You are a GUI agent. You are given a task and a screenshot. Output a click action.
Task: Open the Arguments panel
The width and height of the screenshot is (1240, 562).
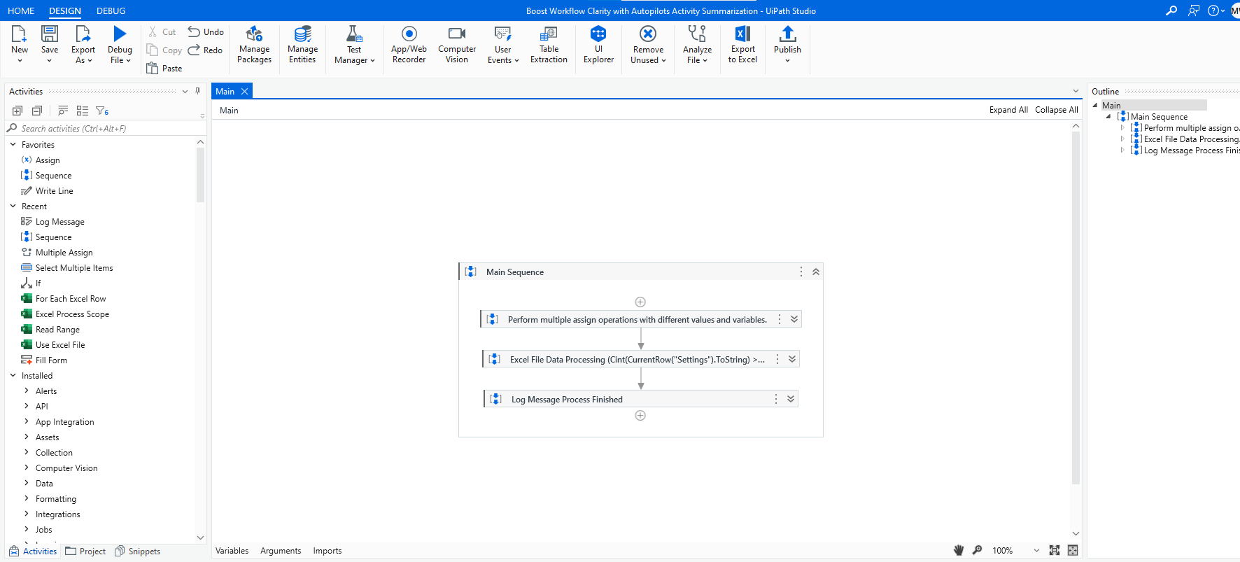pos(281,551)
